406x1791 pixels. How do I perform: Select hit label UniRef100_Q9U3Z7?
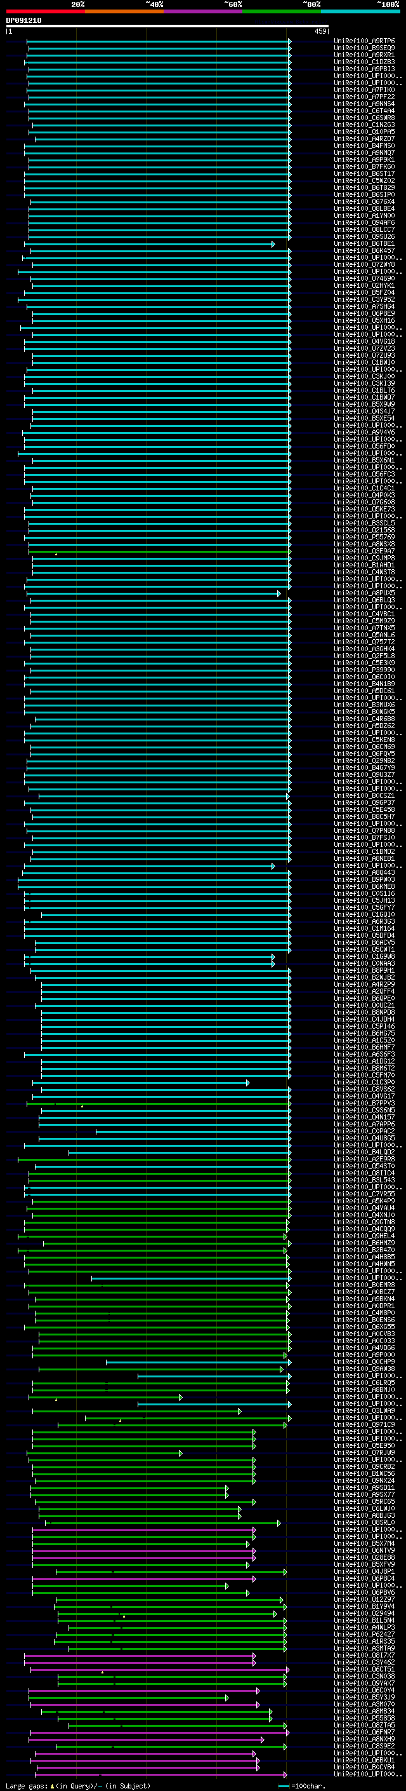pos(364,774)
